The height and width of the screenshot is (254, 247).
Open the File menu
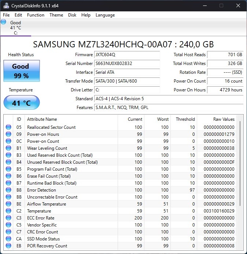[x=6, y=15]
